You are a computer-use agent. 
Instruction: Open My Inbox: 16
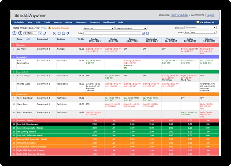pyautogui.click(x=207, y=22)
